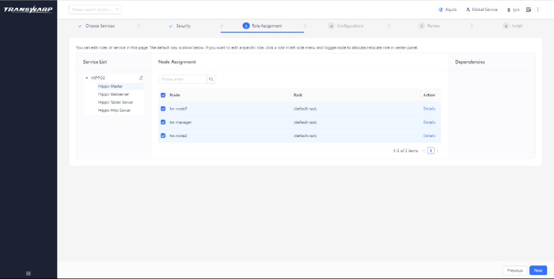Select the Hippo Webserver role
This screenshot has width=554, height=279.
click(114, 95)
